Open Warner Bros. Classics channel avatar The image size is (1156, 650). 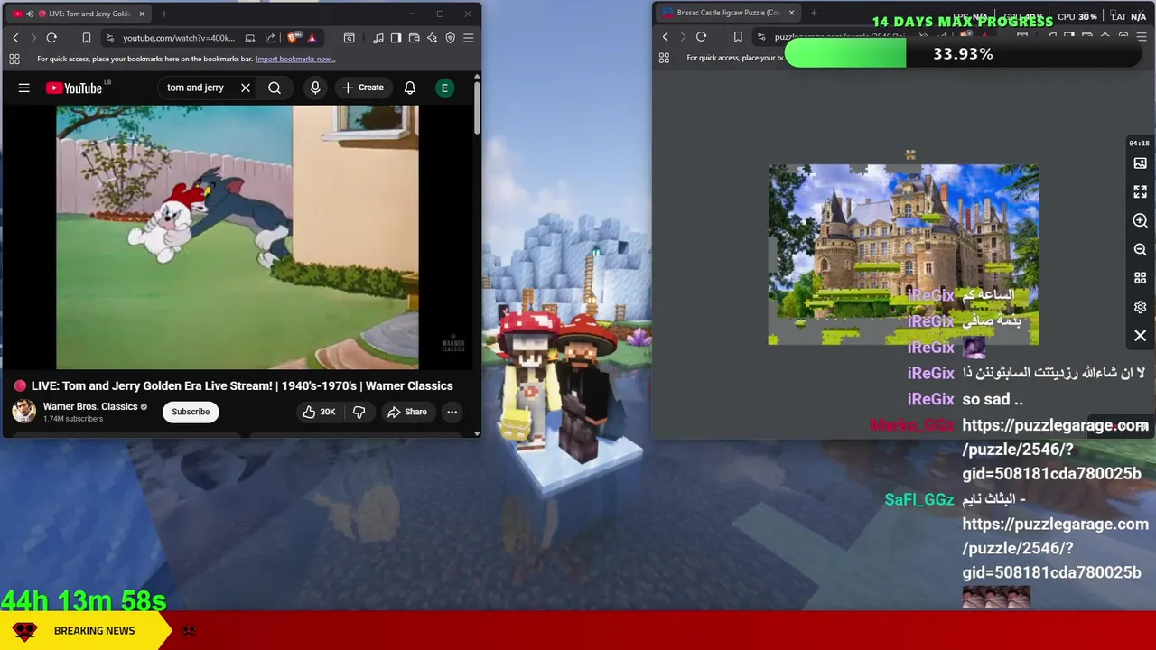click(x=23, y=412)
